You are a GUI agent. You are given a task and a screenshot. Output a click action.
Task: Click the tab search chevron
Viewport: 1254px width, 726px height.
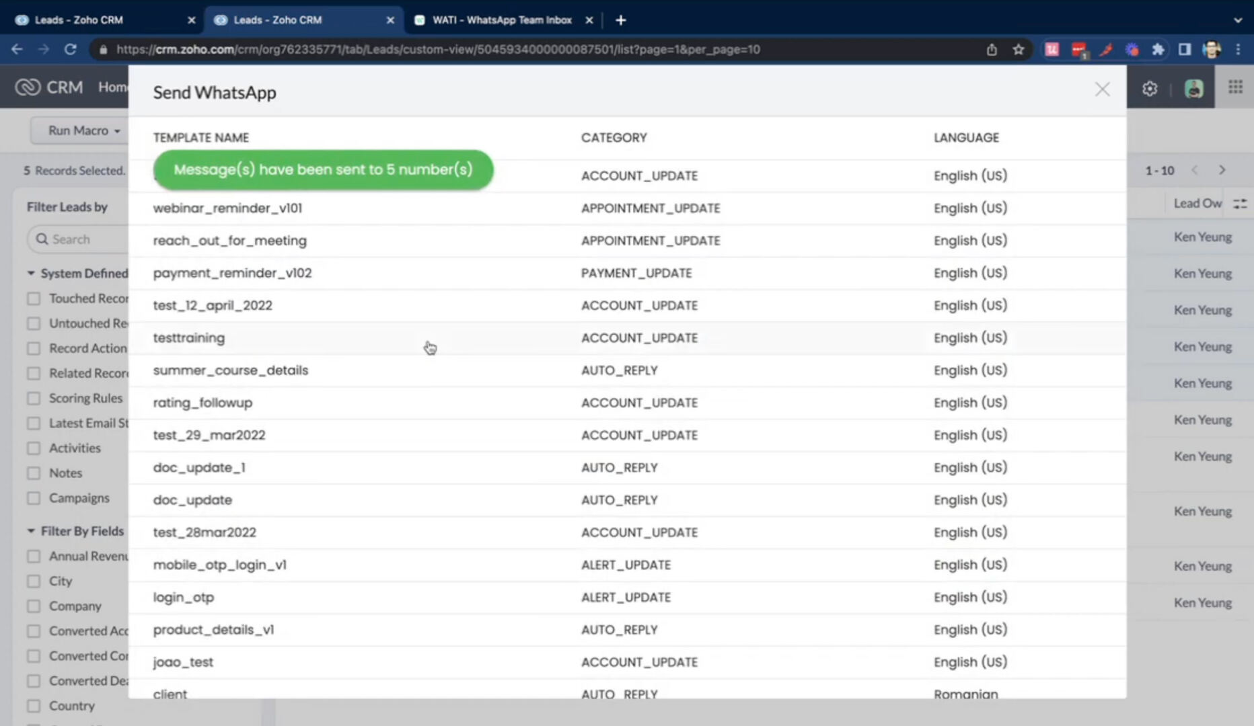tap(1238, 20)
